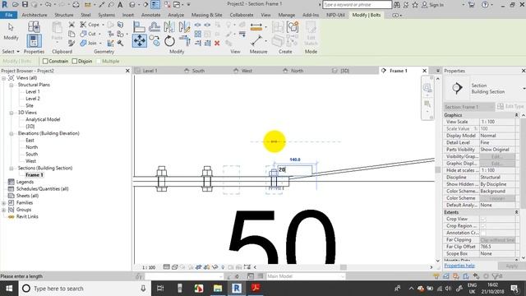Toggle the Properties palette button in ribbon
The height and width of the screenshot is (296, 526).
click(34, 41)
